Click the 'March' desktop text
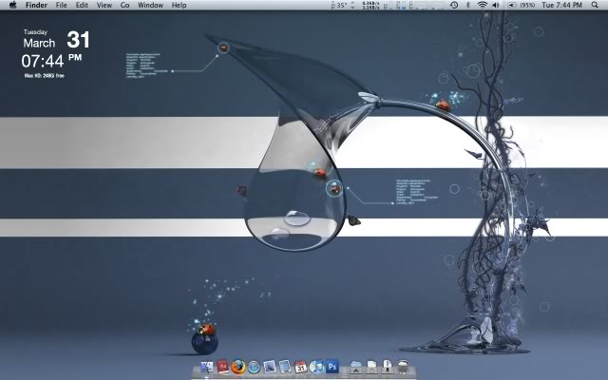 coord(39,43)
